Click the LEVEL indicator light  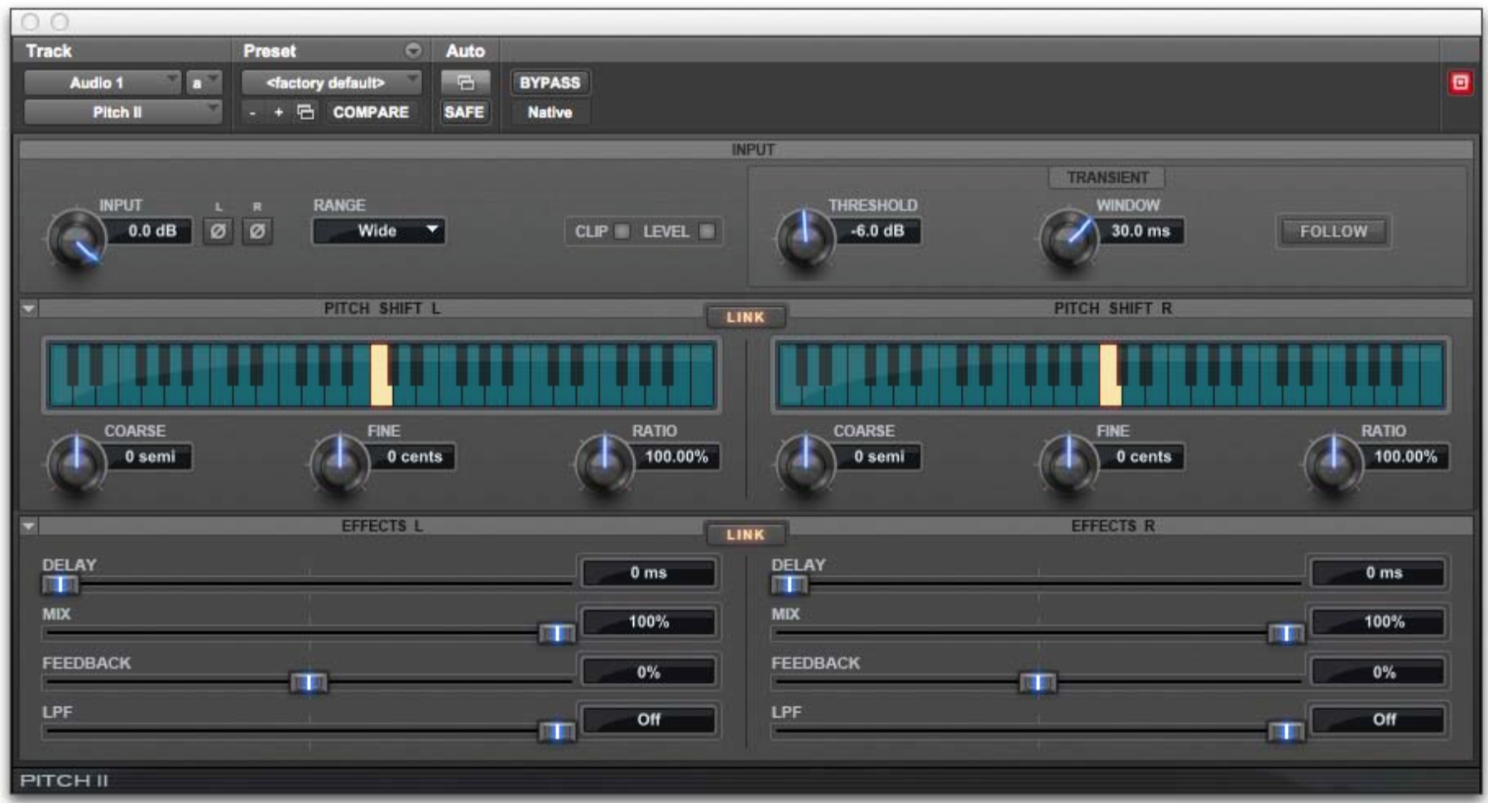[x=707, y=232]
